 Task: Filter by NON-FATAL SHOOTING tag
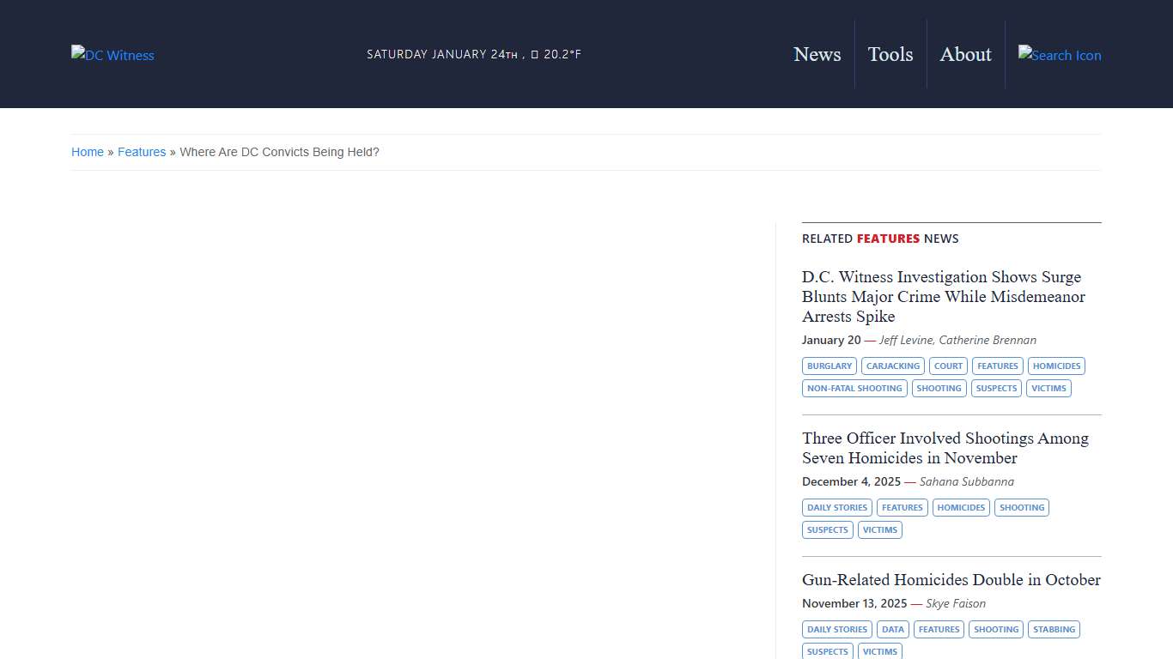pyautogui.click(x=854, y=389)
